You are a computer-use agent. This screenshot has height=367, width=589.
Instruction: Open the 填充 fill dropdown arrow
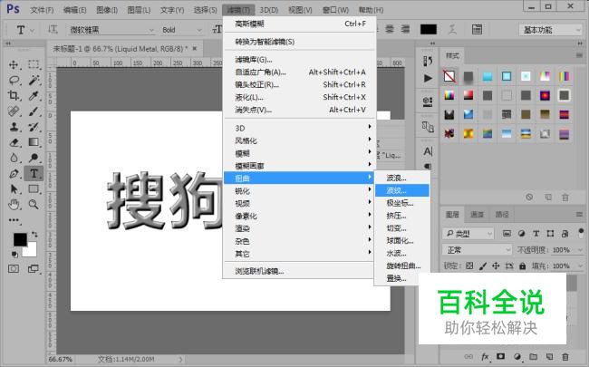pyautogui.click(x=580, y=266)
